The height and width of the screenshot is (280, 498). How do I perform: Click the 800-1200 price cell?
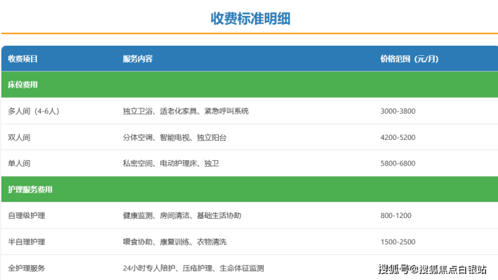click(396, 216)
